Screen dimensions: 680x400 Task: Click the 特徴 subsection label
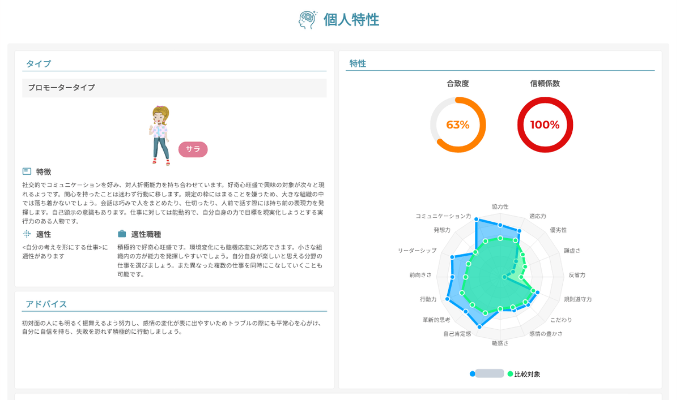(44, 171)
